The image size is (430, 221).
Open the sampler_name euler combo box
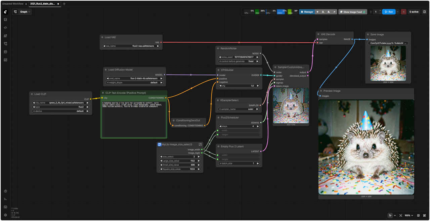point(239,109)
